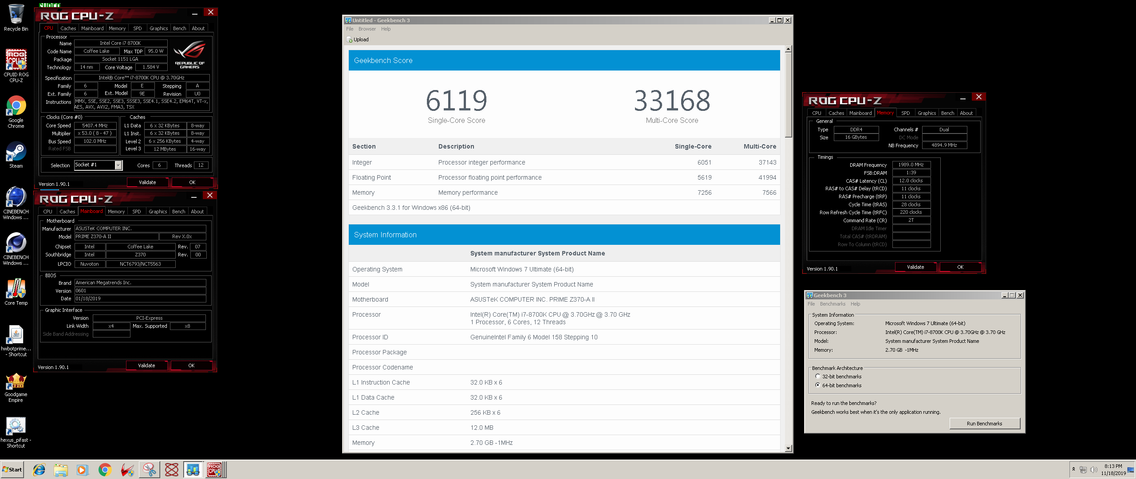Screen dimensions: 1136x479
Task: Open the Socket #1 selection dropdown
Action: 118,165
